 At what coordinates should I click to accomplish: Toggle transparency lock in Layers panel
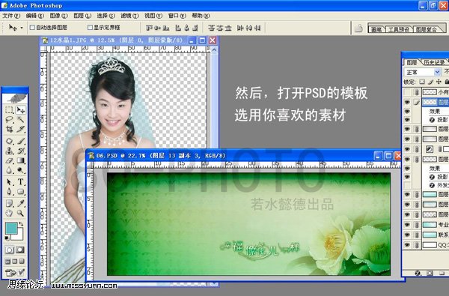[x=422, y=82]
